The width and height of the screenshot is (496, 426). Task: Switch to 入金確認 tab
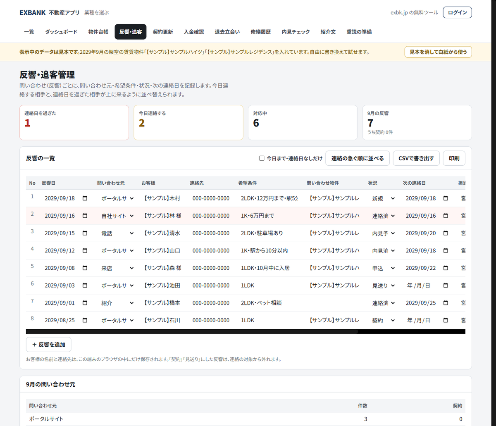[x=194, y=32]
